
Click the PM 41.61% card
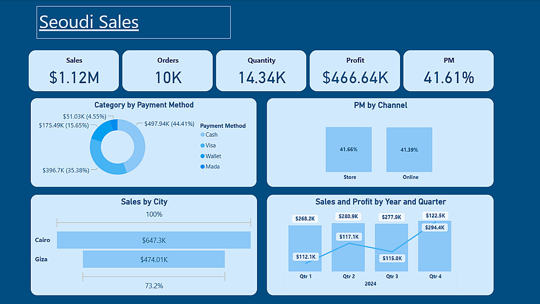click(x=448, y=71)
